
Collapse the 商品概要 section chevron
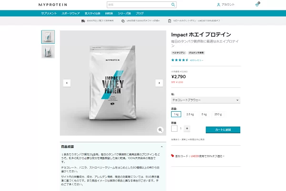coord(162,147)
